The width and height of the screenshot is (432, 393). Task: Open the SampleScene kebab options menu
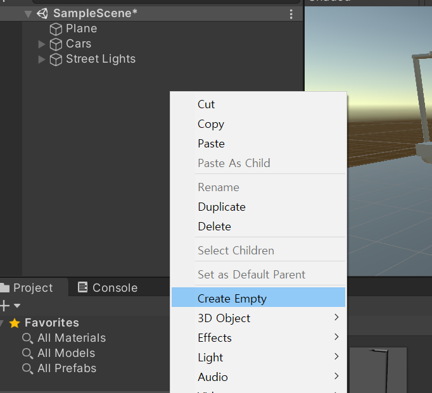(x=291, y=14)
